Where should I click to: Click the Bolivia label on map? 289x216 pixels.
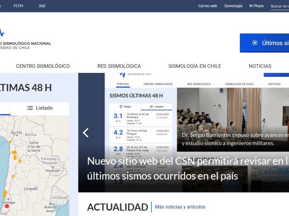(31, 134)
